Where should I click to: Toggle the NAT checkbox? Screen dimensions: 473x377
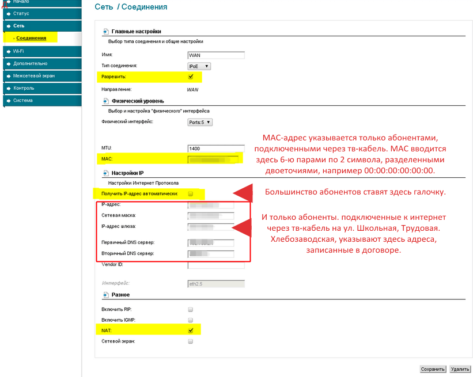pyautogui.click(x=191, y=330)
